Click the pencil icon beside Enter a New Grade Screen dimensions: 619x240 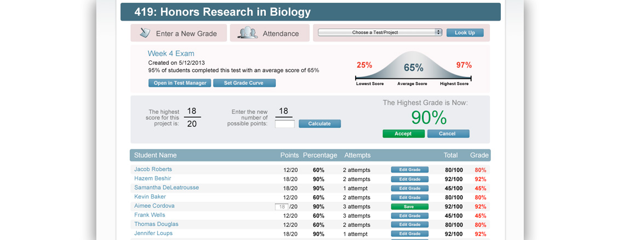(x=144, y=33)
